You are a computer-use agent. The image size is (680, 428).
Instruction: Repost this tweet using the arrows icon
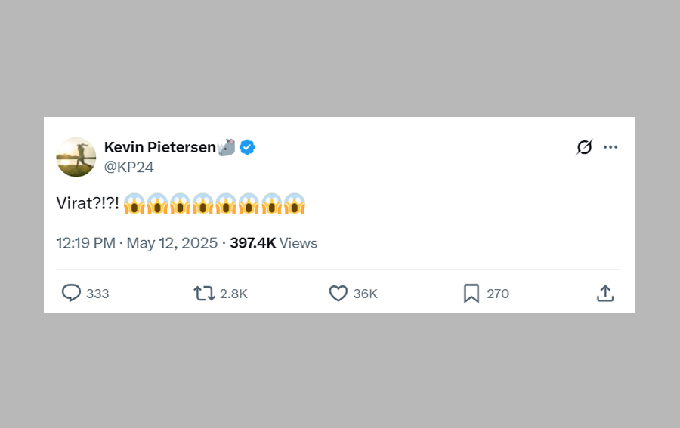[x=204, y=293]
